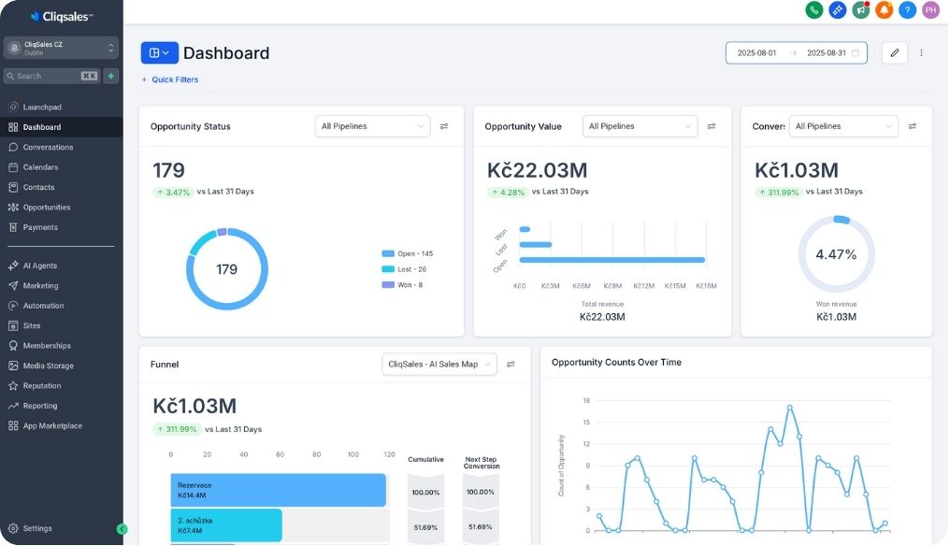Image resolution: width=950 pixels, height=546 pixels.
Task: Click the Opportunity Counts Over Time title
Action: click(616, 363)
